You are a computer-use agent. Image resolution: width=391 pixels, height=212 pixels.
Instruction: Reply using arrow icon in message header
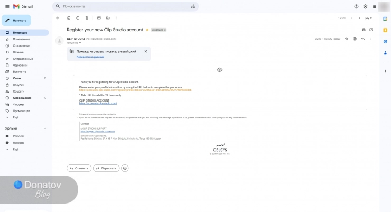(363, 39)
